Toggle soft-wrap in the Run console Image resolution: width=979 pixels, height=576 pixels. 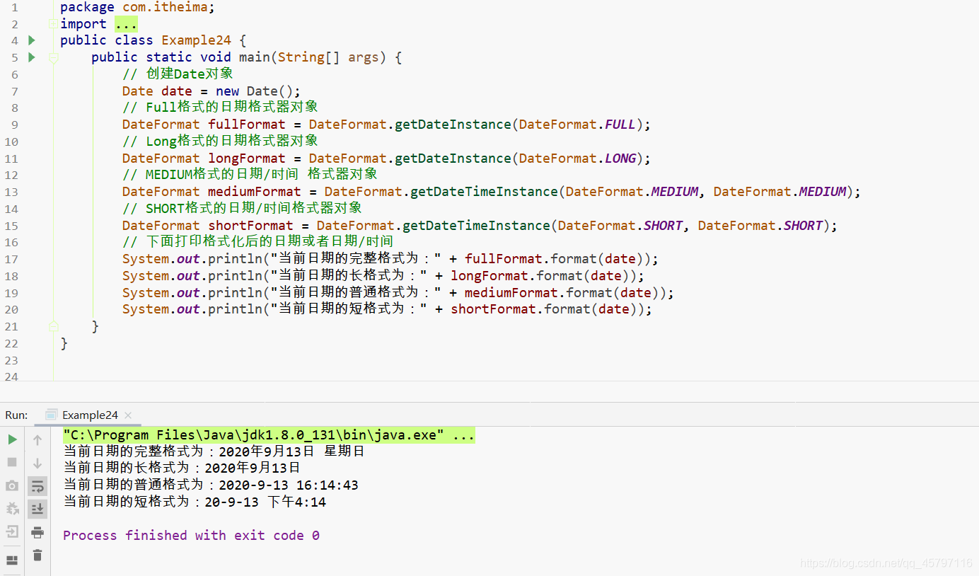[x=37, y=486]
